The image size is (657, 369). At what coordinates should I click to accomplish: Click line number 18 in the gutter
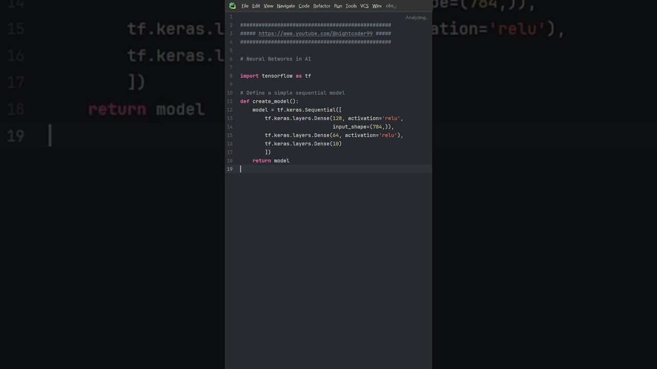click(230, 161)
